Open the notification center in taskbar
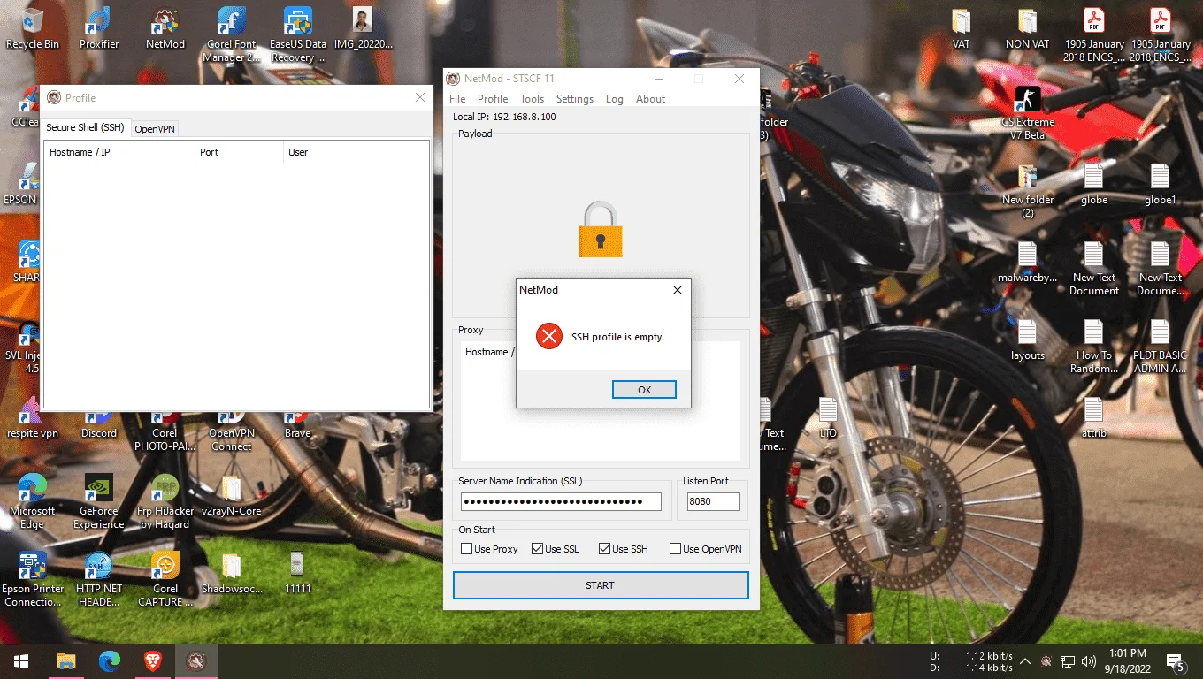Viewport: 1203px width, 679px height. (1176, 660)
